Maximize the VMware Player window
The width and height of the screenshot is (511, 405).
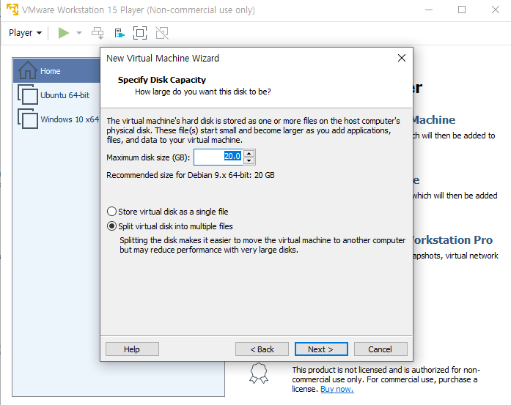click(x=462, y=10)
